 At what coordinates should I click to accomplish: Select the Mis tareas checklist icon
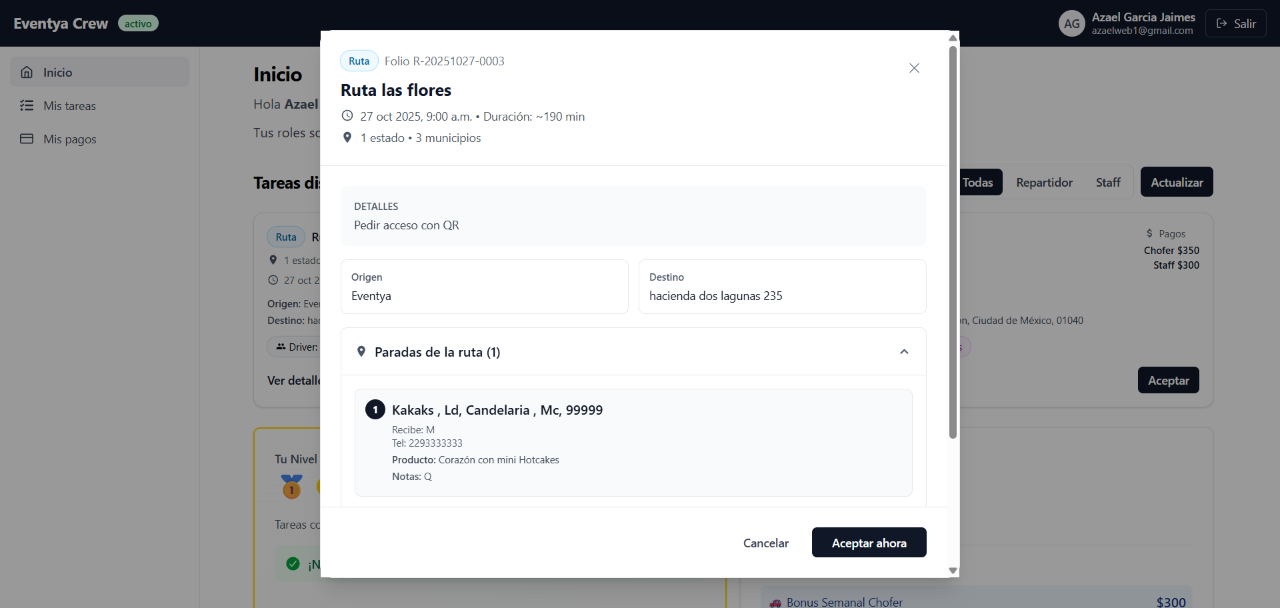tap(27, 105)
